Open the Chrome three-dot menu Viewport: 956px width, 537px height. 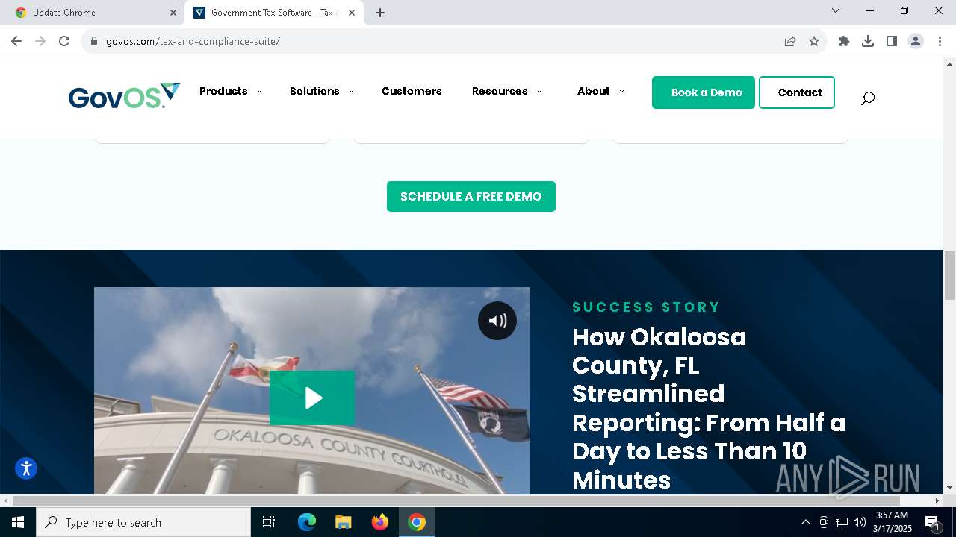point(940,41)
